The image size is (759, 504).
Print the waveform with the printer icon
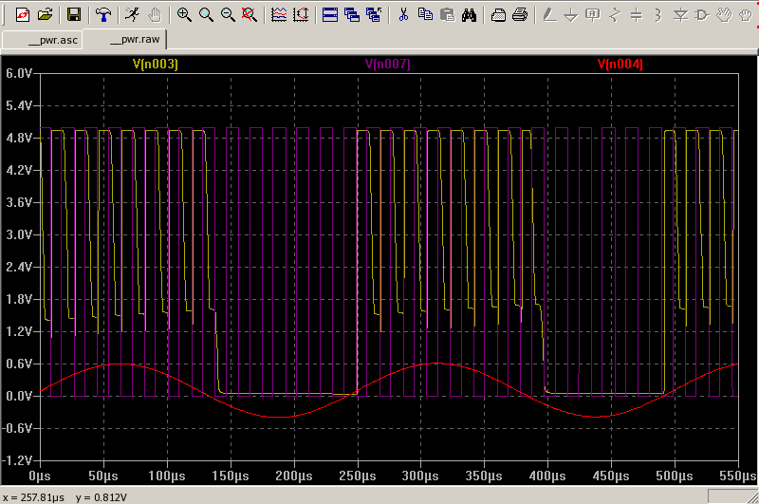coord(520,14)
